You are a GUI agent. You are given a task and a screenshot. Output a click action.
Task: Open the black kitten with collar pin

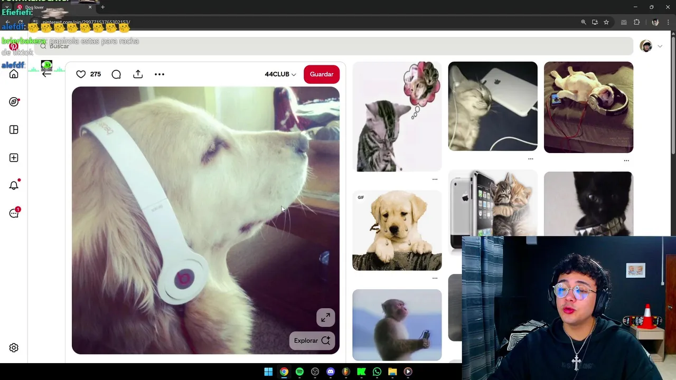pos(588,204)
